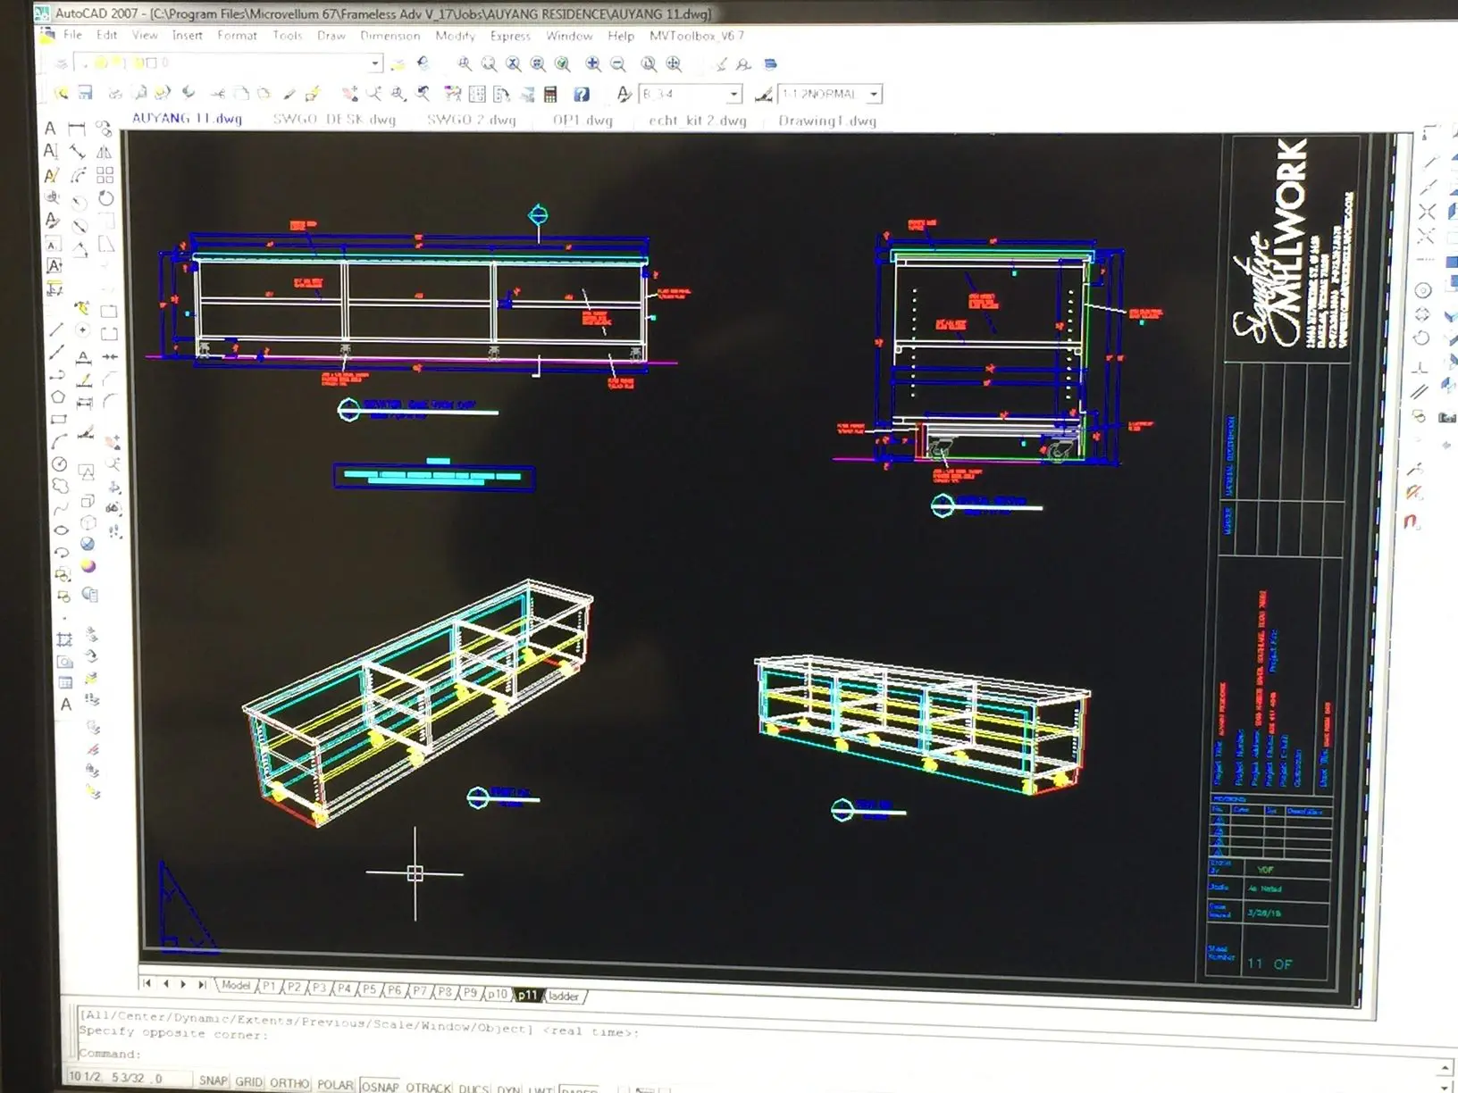Switch to the Model layout tab
The image size is (1458, 1093).
(x=236, y=985)
